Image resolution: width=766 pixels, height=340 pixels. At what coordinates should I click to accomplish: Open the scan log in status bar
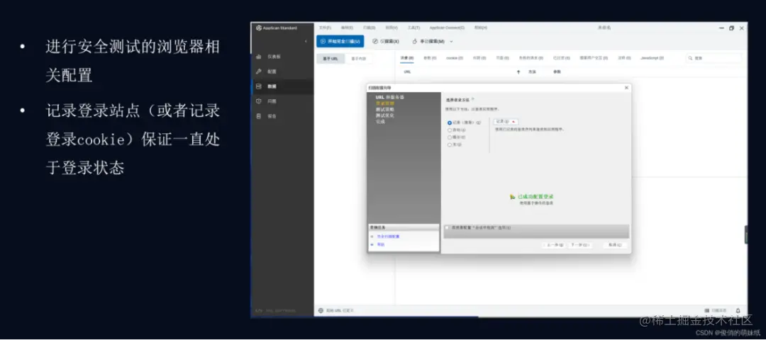[x=716, y=310]
